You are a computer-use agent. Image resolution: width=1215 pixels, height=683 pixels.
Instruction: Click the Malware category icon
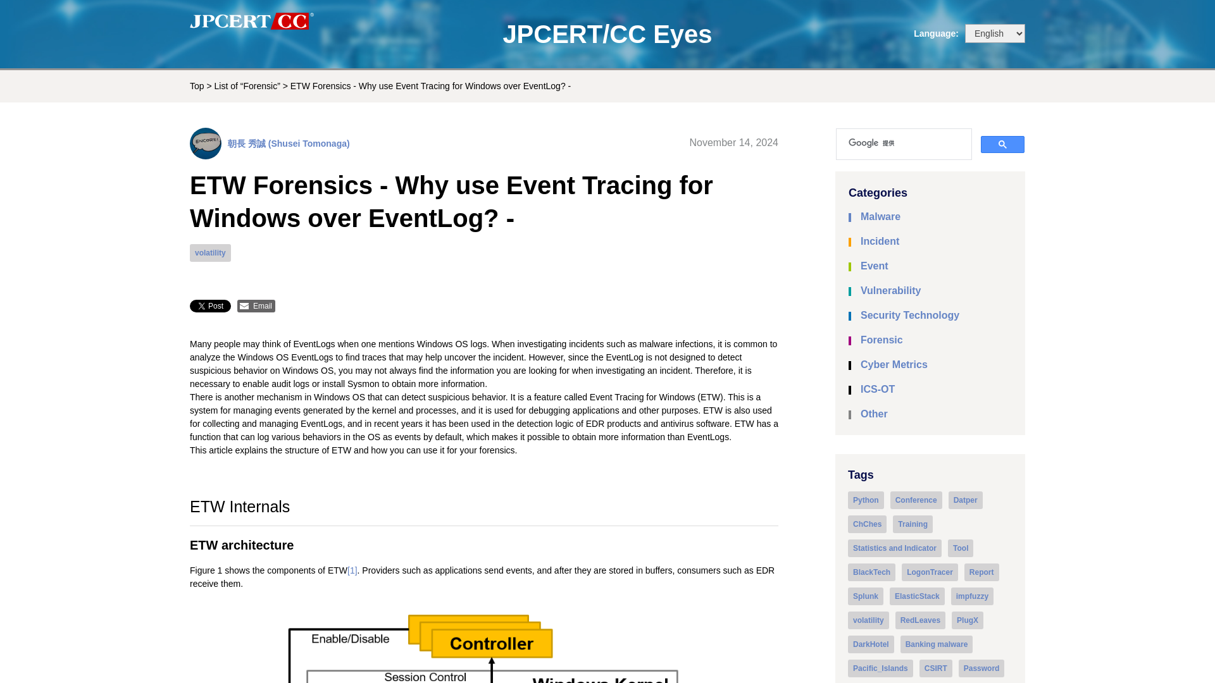851,218
